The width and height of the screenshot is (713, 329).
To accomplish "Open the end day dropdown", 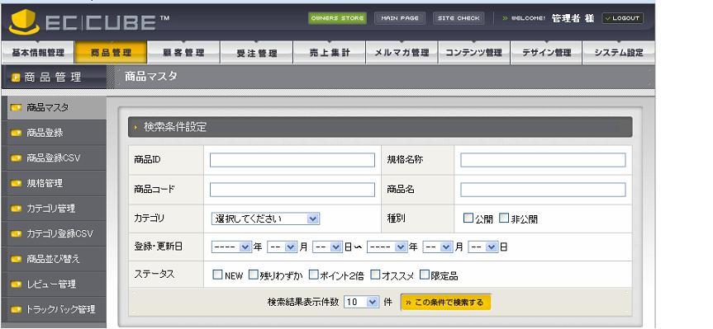I will click(x=483, y=247).
